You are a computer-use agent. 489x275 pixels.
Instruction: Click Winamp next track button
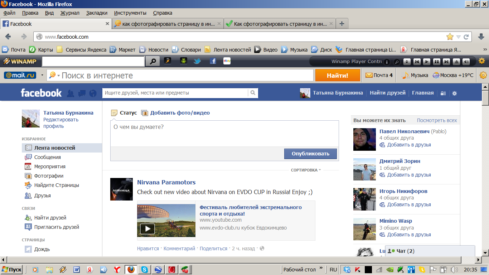(x=446, y=62)
